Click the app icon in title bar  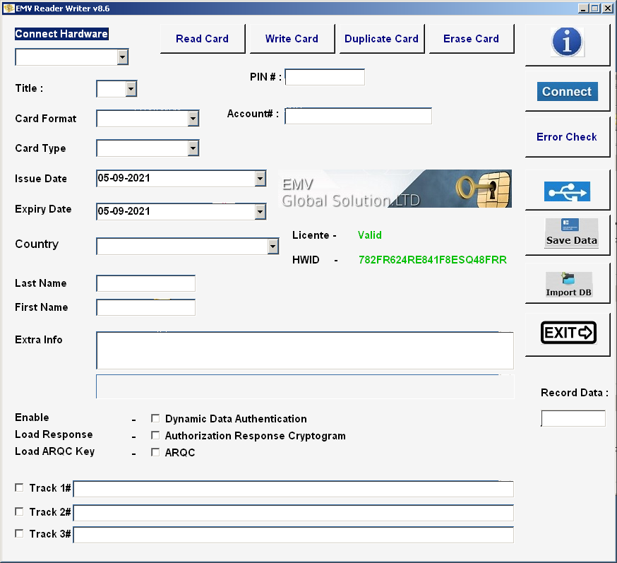tap(9, 8)
